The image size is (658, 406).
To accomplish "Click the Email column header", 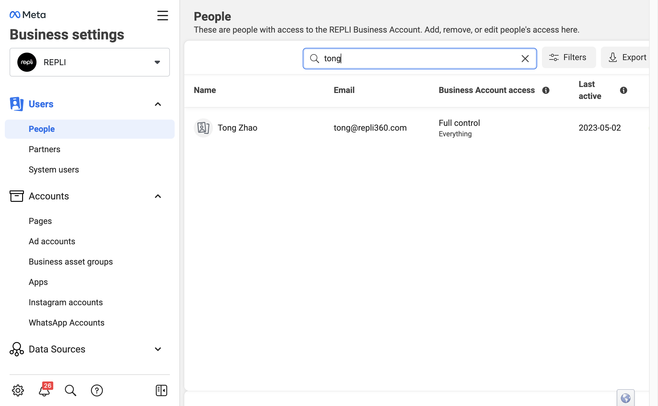I will (344, 90).
